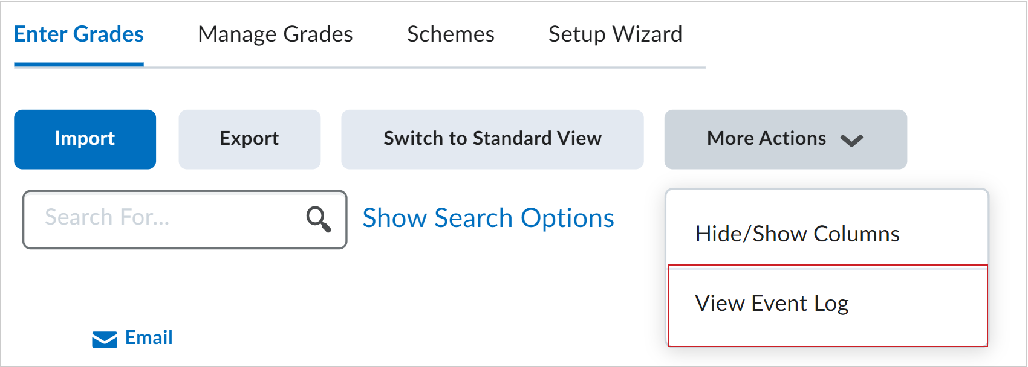
Task: Select the Enter Grades tab
Action: [x=79, y=34]
